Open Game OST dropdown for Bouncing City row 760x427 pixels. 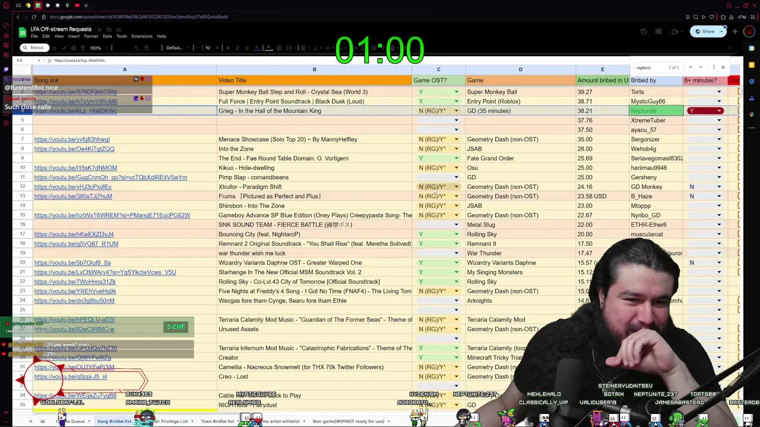[x=456, y=234]
